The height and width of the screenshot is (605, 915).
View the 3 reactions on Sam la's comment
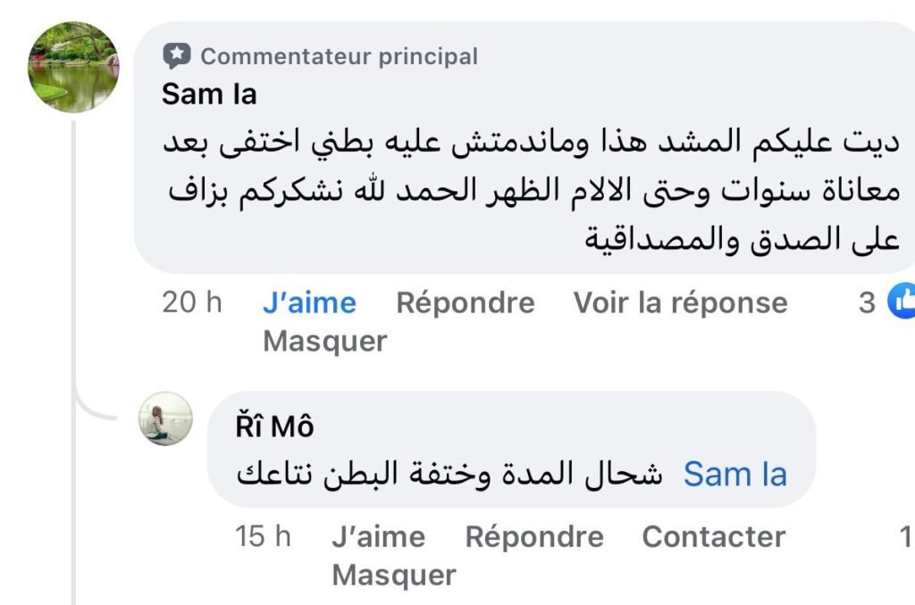pyautogui.click(x=867, y=303)
